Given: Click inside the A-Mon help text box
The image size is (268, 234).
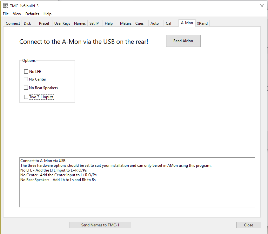Looking at the screenshot, I should [137, 182].
